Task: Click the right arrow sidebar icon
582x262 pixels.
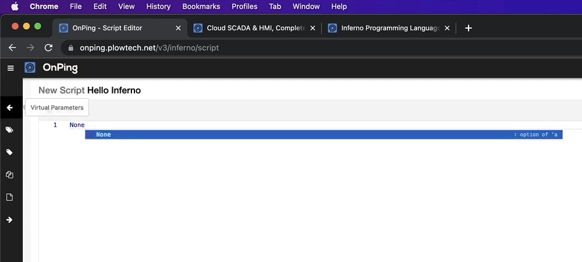Action: 10,220
